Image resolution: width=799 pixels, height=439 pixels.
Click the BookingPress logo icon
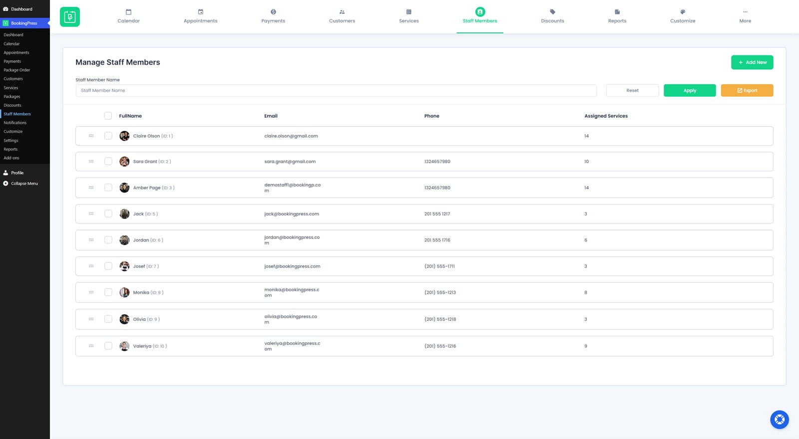[70, 17]
